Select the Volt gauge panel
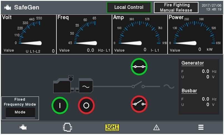 click(29, 34)
